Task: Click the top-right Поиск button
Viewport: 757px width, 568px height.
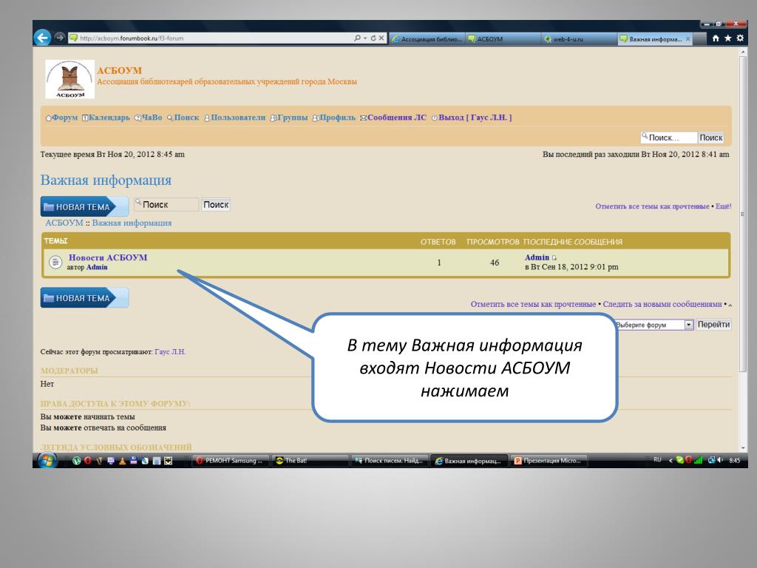Action: (710, 138)
